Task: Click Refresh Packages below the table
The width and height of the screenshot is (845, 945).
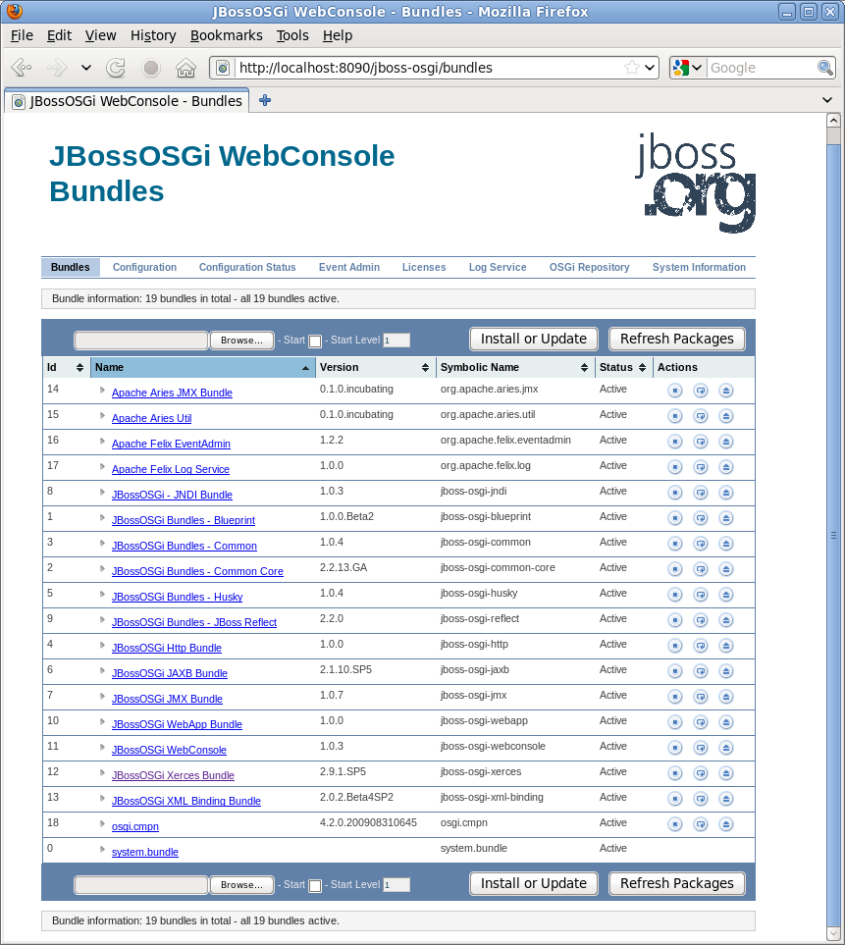Action: point(677,883)
